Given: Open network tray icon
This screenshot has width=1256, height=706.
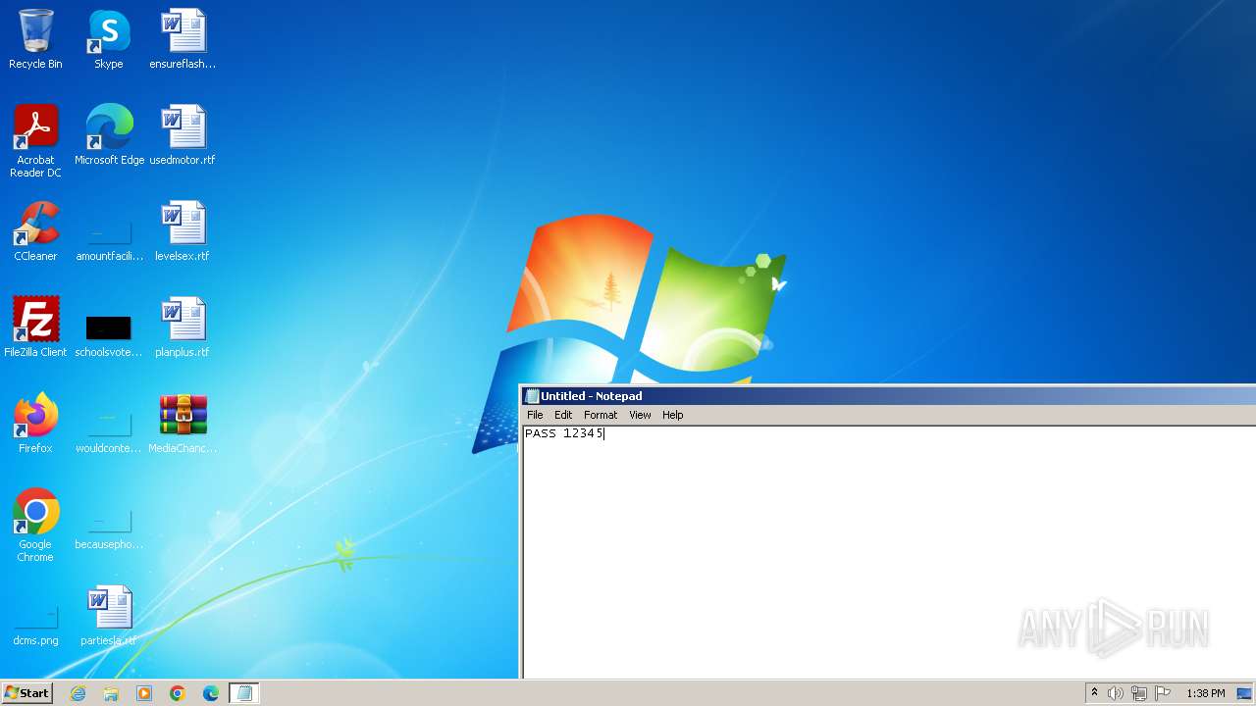Looking at the screenshot, I should click(1139, 693).
